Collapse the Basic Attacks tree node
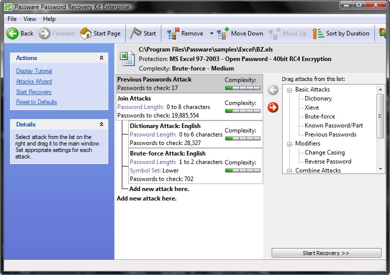 coord(289,90)
